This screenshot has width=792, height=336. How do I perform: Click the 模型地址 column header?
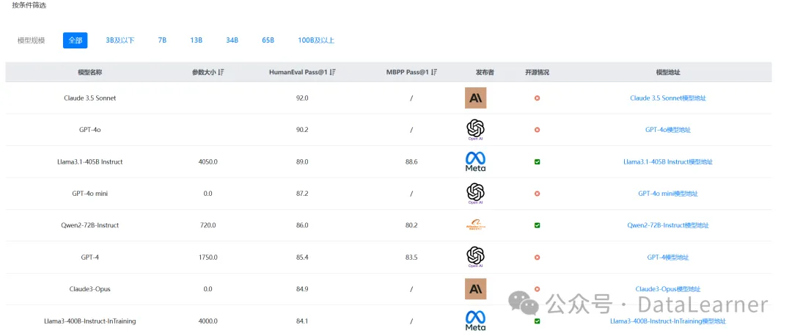(668, 72)
